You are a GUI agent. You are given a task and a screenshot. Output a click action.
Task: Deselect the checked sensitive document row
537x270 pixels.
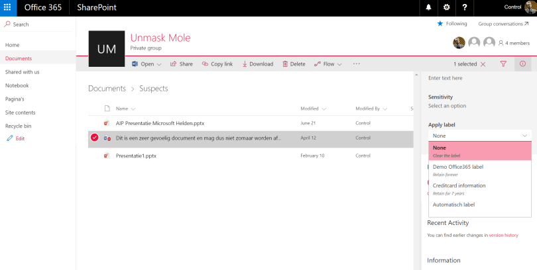[95, 138]
